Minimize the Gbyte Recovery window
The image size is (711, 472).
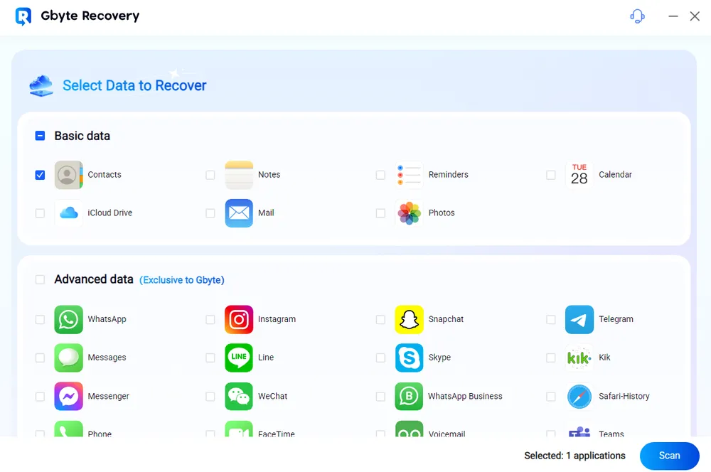point(673,16)
